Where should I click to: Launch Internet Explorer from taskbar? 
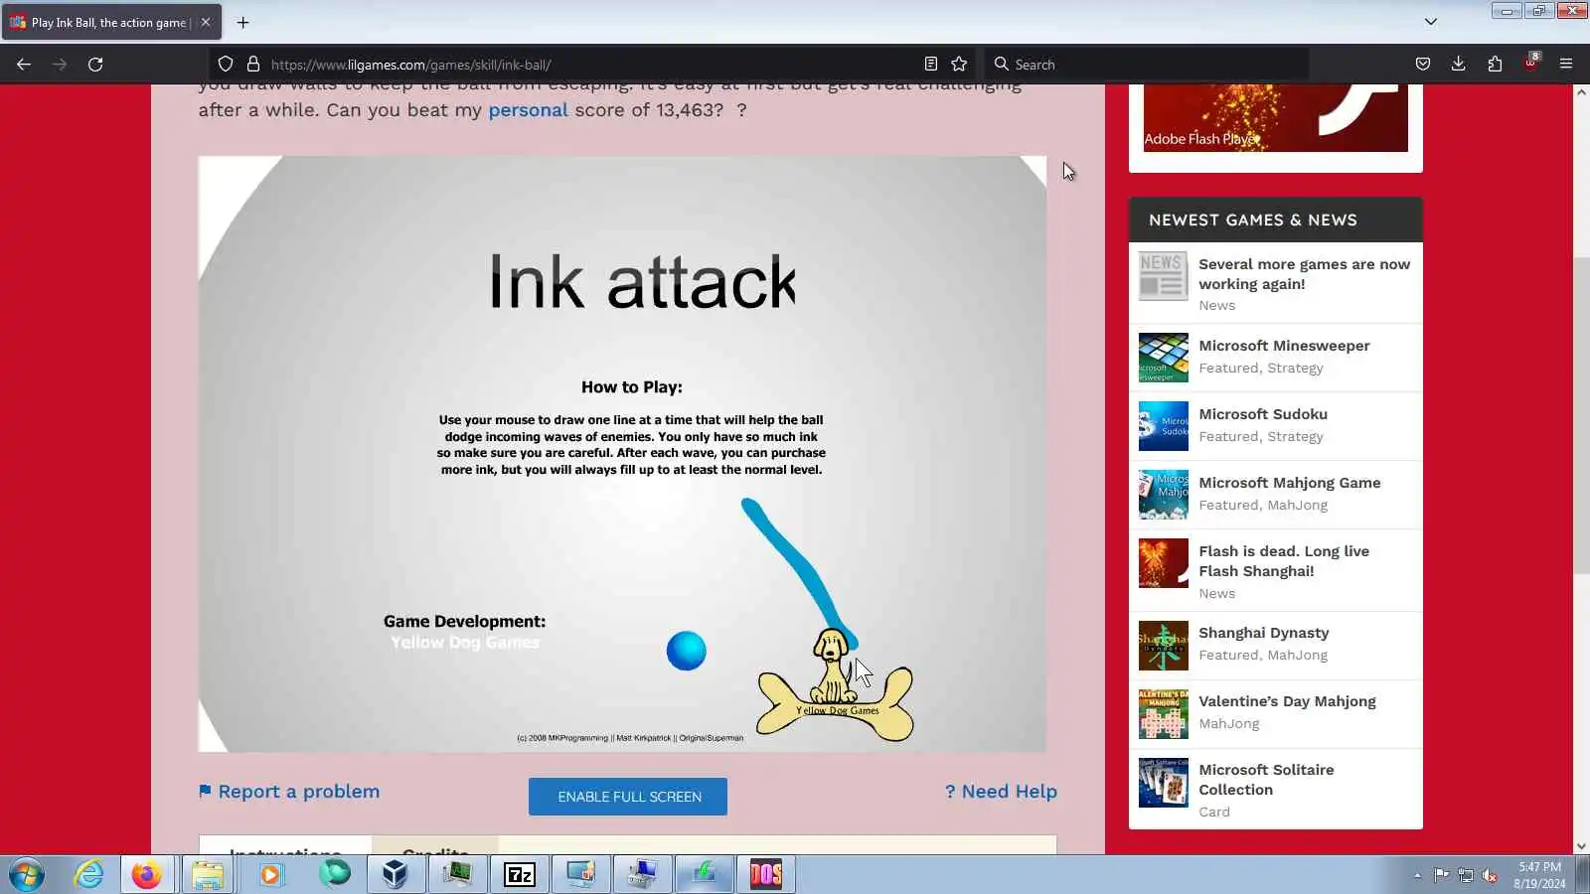click(88, 875)
